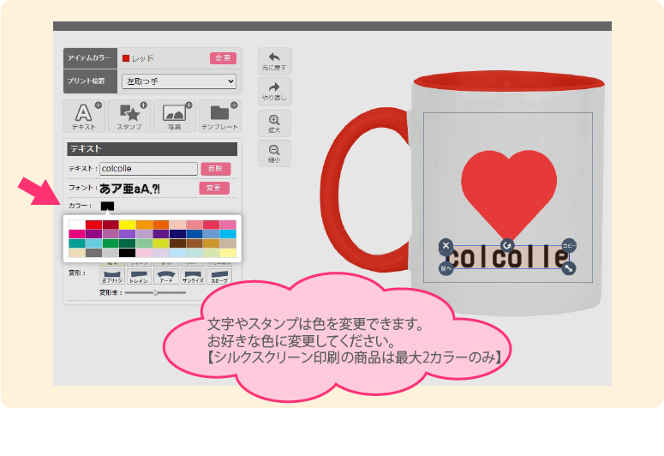
Task: Click the rotate handle above the text
Action: click(x=507, y=245)
